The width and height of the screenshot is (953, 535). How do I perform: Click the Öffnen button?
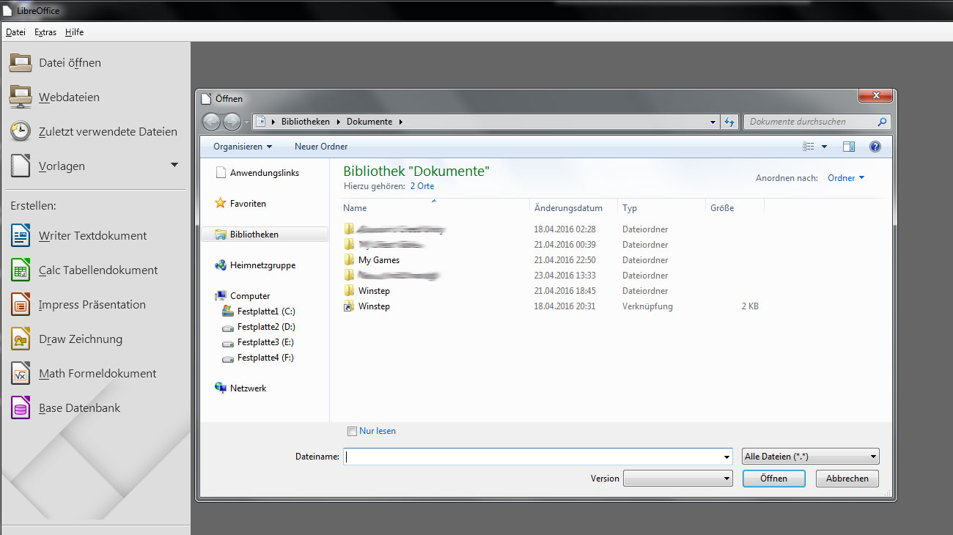(773, 479)
